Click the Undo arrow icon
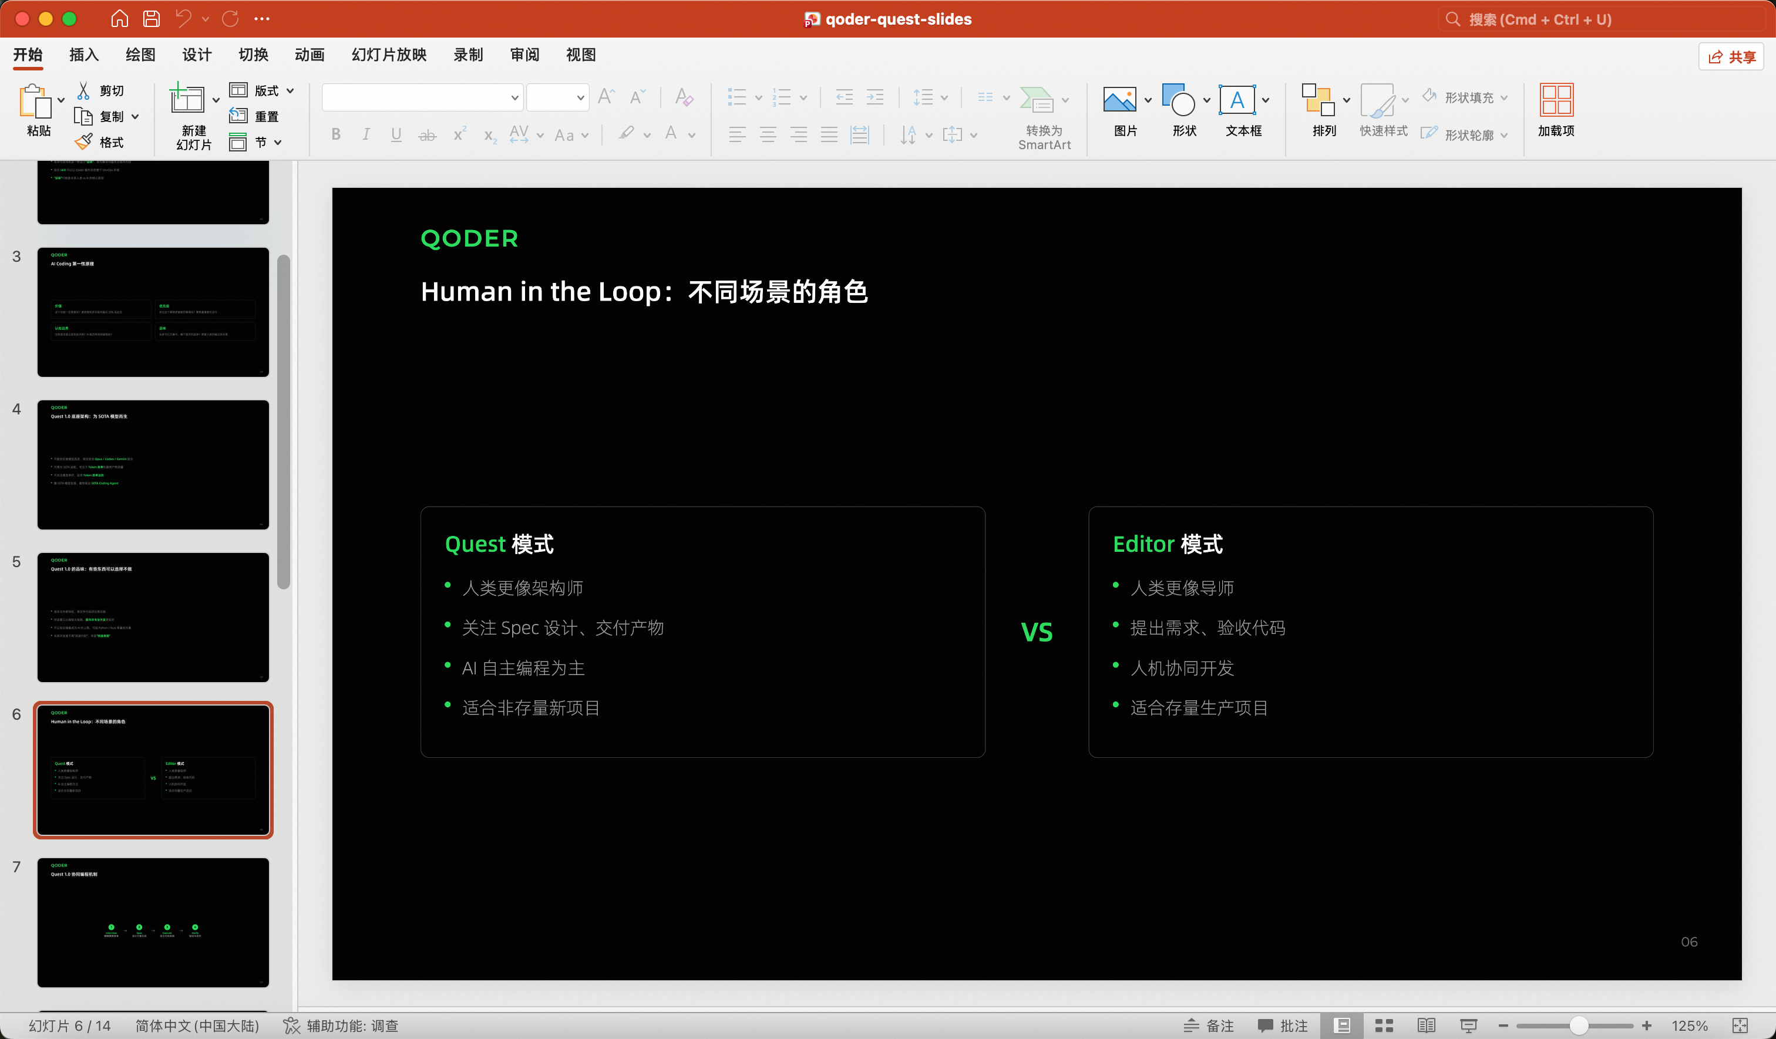Screen dimensions: 1776x1039 click(x=183, y=18)
